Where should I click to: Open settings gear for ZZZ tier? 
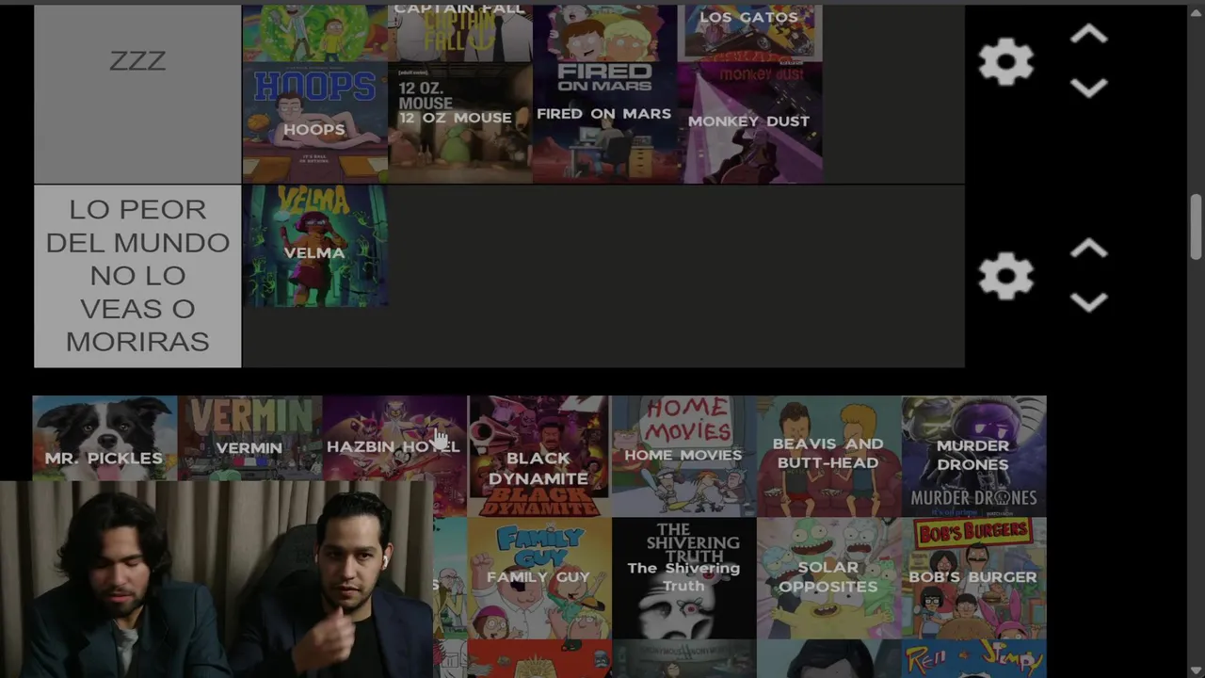(1005, 62)
